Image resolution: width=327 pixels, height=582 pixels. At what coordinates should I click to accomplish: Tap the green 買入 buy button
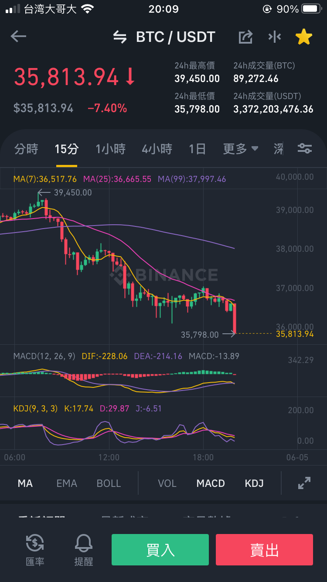(160, 550)
